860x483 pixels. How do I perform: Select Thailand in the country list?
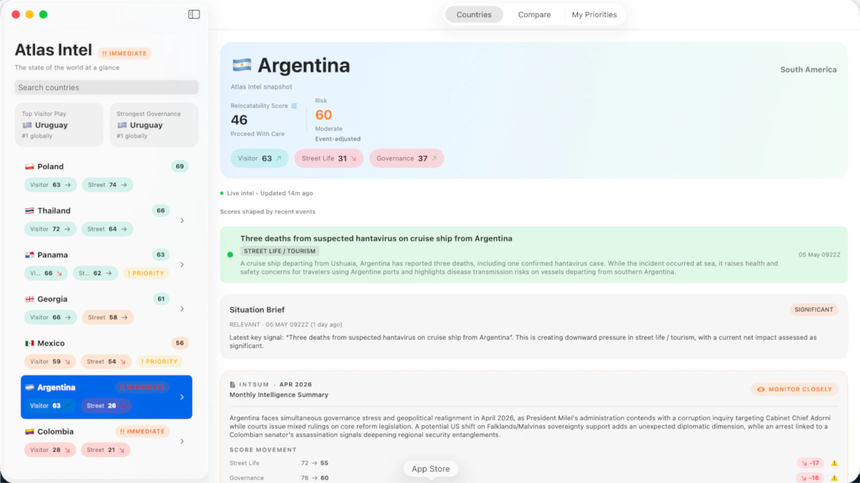(106, 220)
